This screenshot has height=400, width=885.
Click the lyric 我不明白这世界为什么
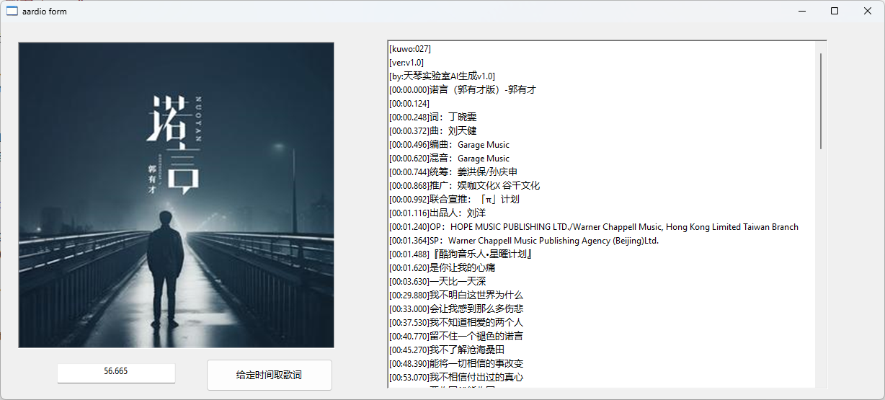456,295
